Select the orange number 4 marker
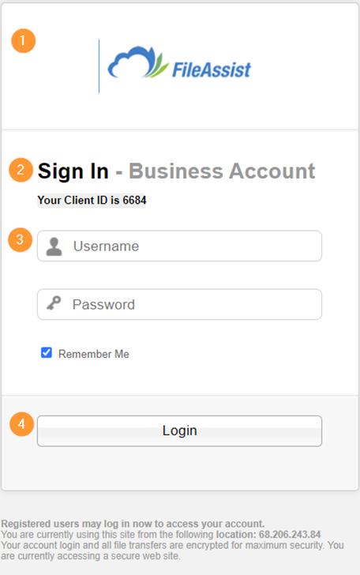The width and height of the screenshot is (360, 575). (21, 424)
